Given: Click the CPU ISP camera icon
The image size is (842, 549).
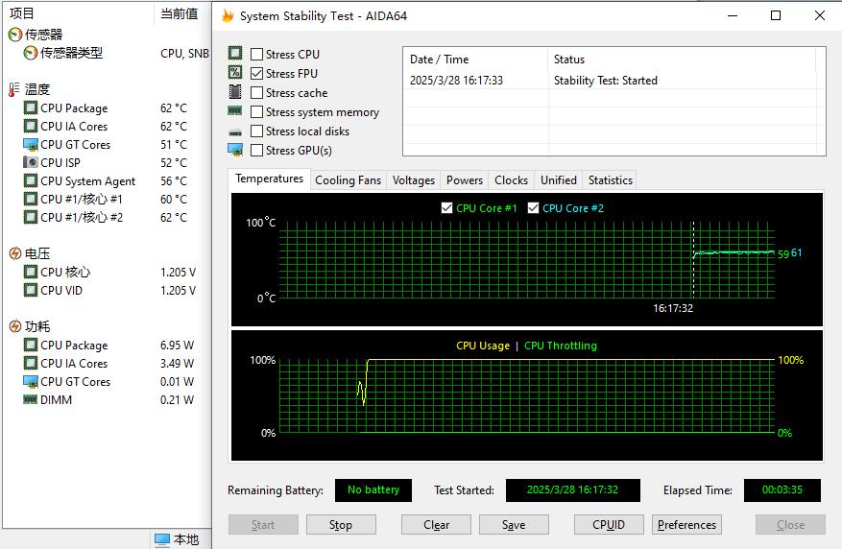Looking at the screenshot, I should point(31,162).
